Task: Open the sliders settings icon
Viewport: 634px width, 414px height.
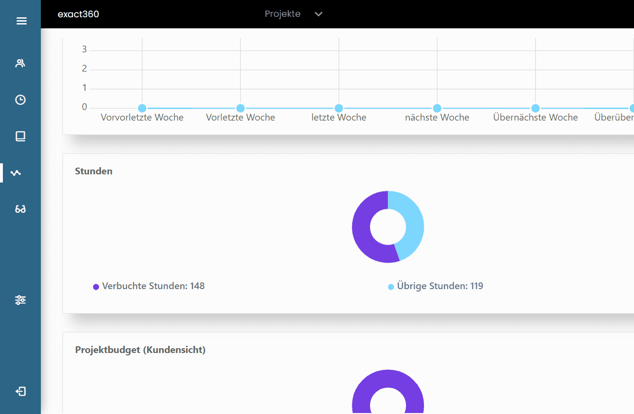Action: [x=20, y=300]
